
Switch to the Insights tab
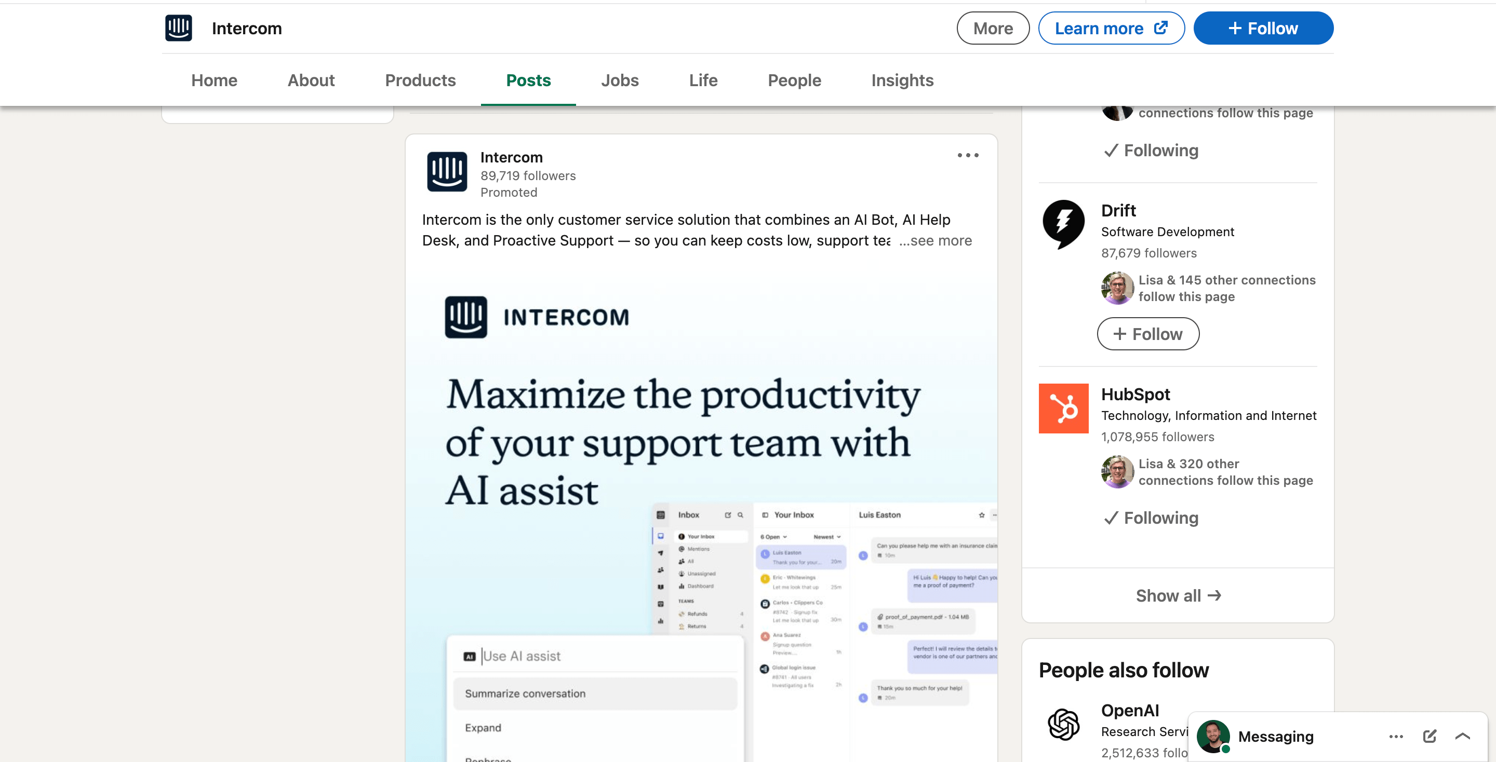pos(902,80)
